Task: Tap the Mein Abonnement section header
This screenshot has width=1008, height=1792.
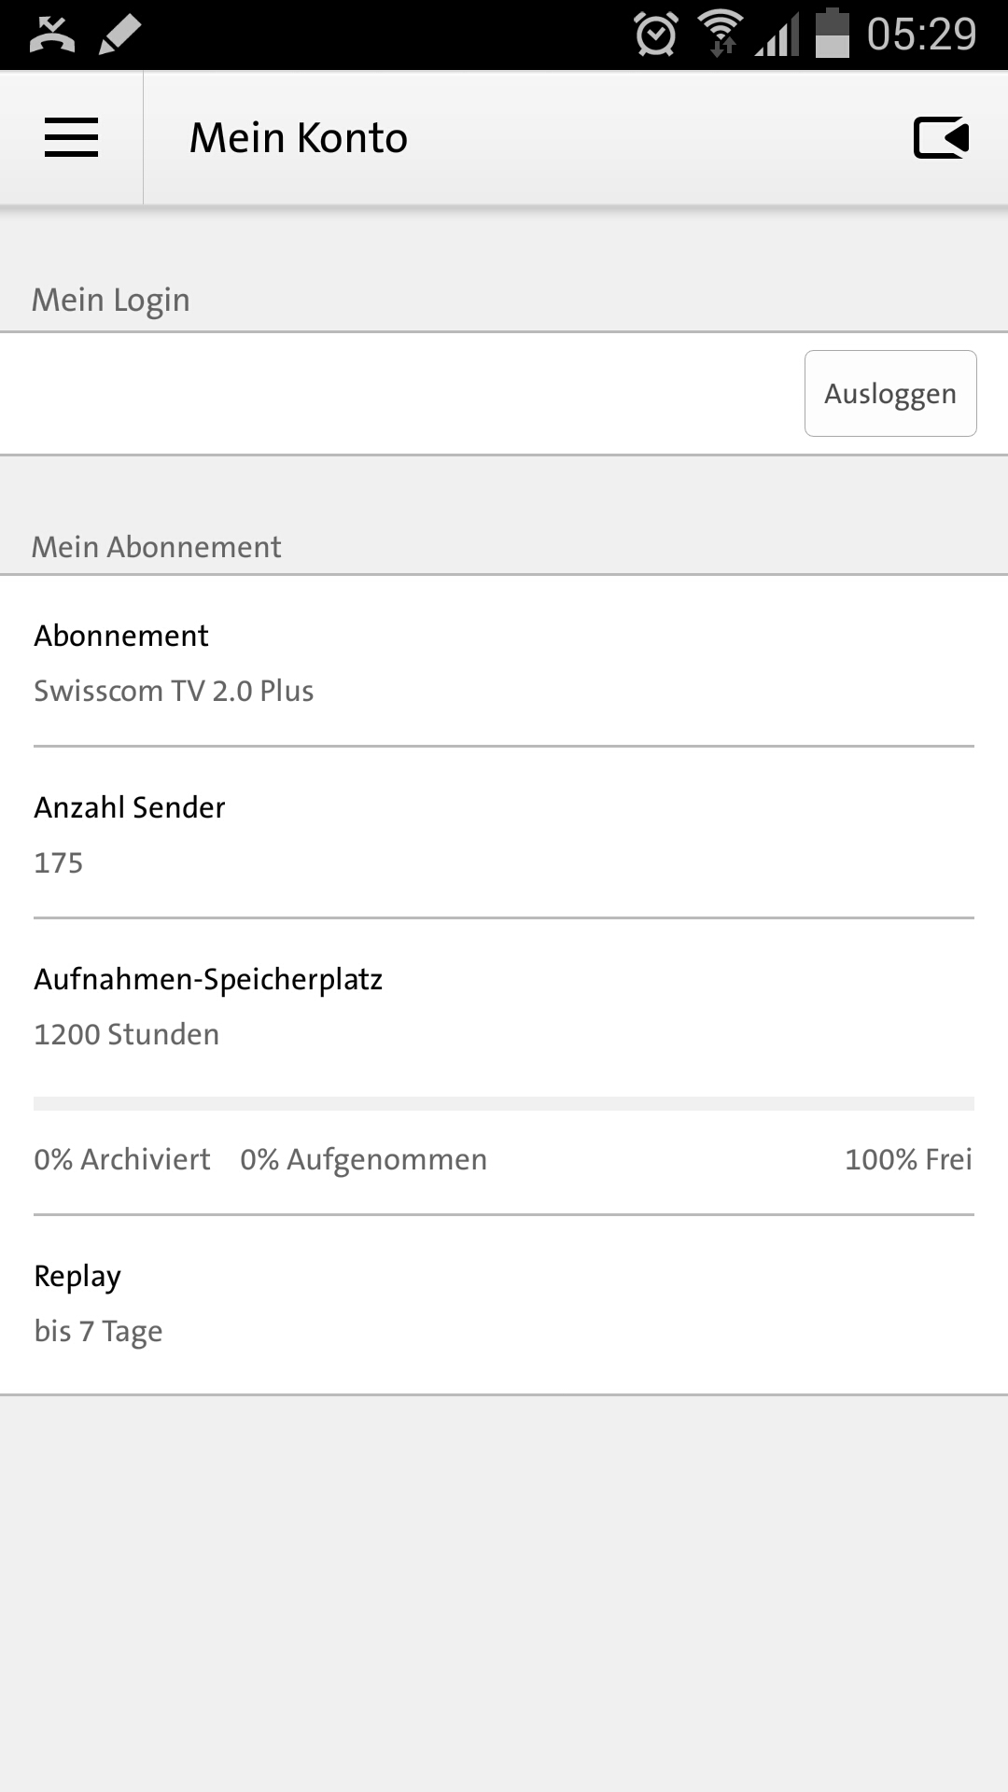Action: pos(157,547)
